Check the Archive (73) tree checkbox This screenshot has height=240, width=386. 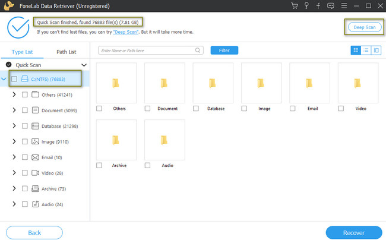coord(24,188)
